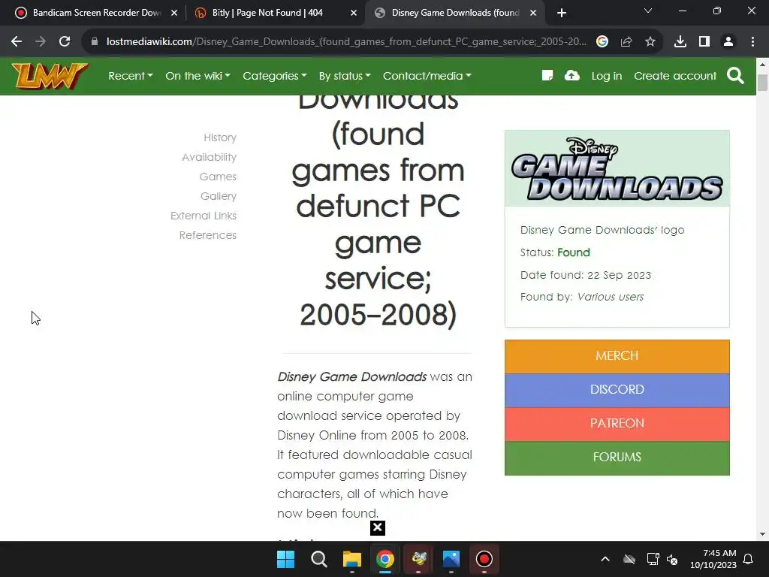Open Windows Start button
Screen dimensions: 769x577
(x=285, y=559)
